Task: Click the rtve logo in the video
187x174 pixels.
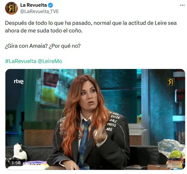Action: tap(19, 81)
